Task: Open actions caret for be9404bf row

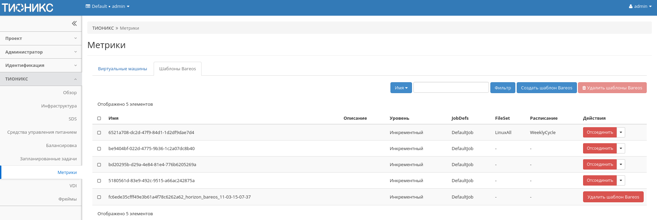Action: (621, 148)
